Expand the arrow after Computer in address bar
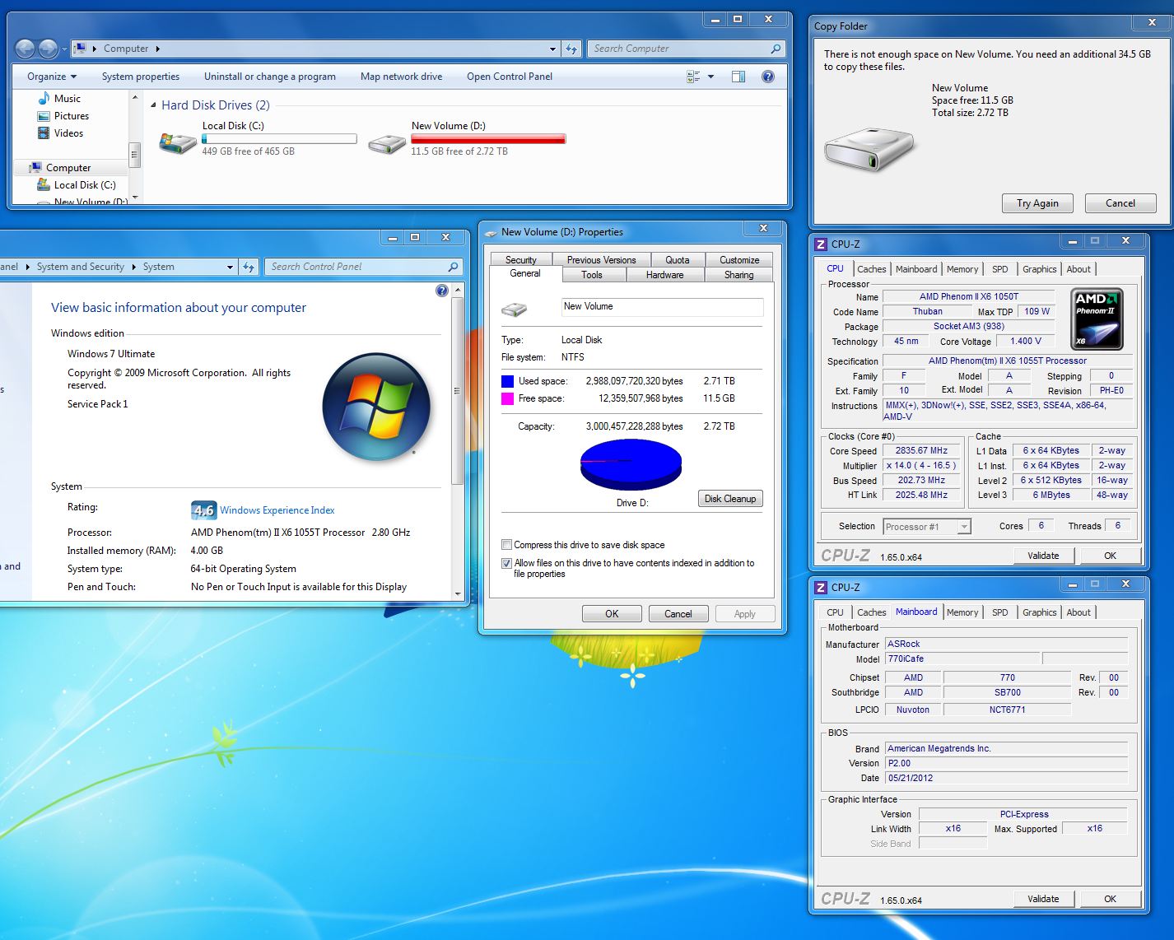Viewport: 1174px width, 940px height. coord(157,49)
